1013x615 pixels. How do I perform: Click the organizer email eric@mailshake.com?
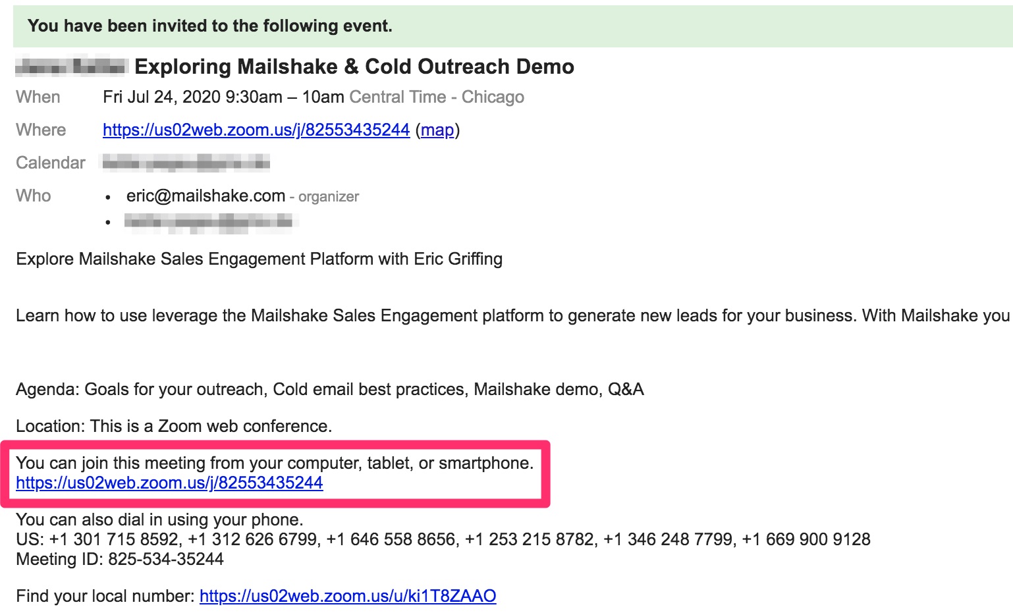click(205, 196)
